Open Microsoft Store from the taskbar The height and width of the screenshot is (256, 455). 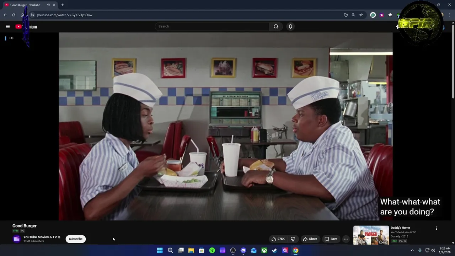click(202, 250)
